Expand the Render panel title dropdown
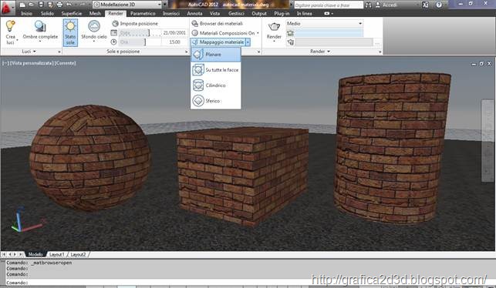Screen dimensions: 496x288 pos(320,51)
